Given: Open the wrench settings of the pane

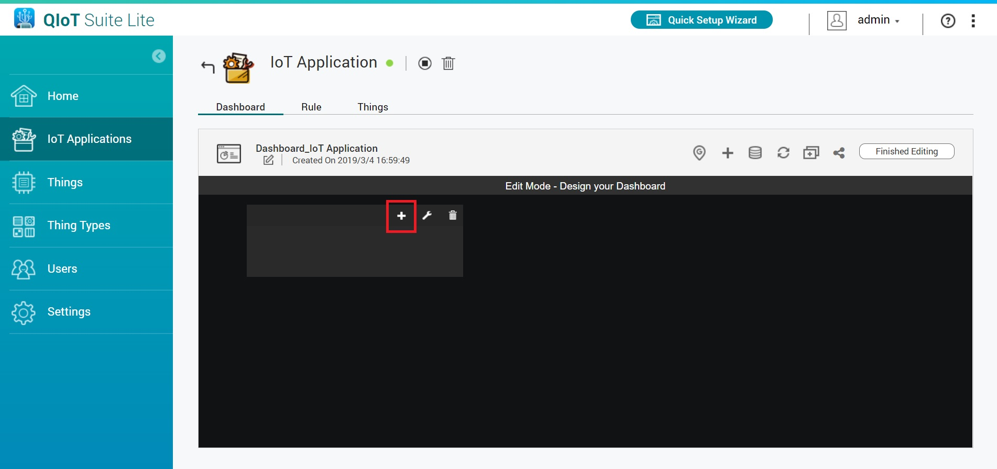Looking at the screenshot, I should [427, 216].
